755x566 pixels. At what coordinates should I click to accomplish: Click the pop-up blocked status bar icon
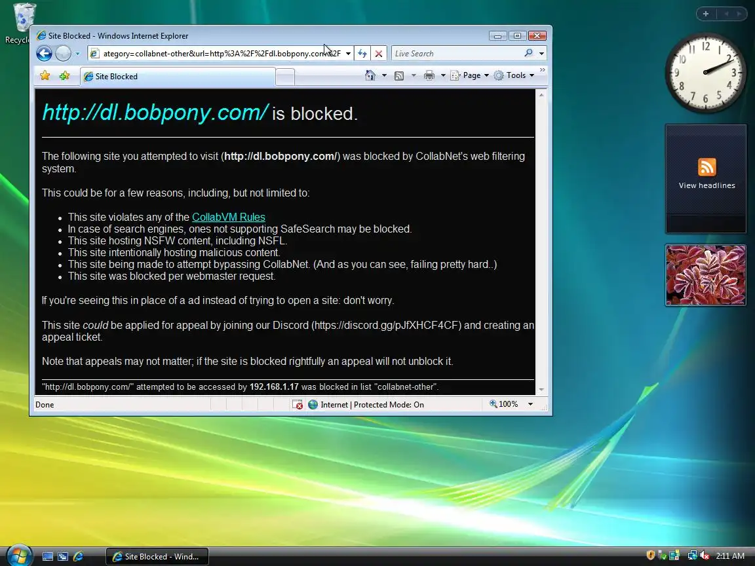click(298, 405)
